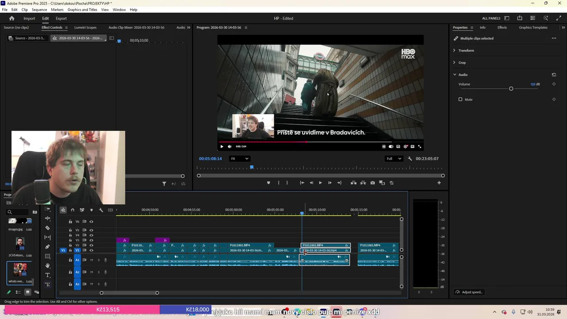Open ALL PANELS workspace selector
The width and height of the screenshot is (567, 319).
pos(492,18)
